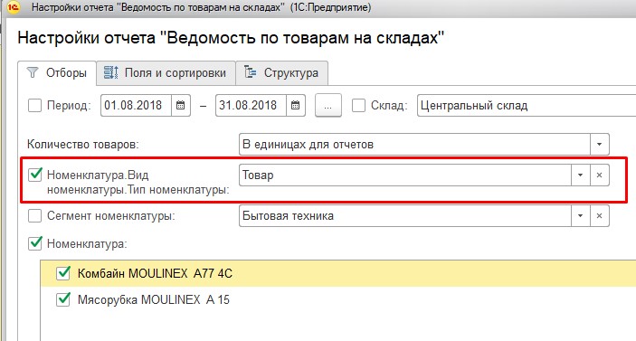The height and width of the screenshot is (341, 636).
Task: Enable the Период checkbox
Action: pos(34,106)
